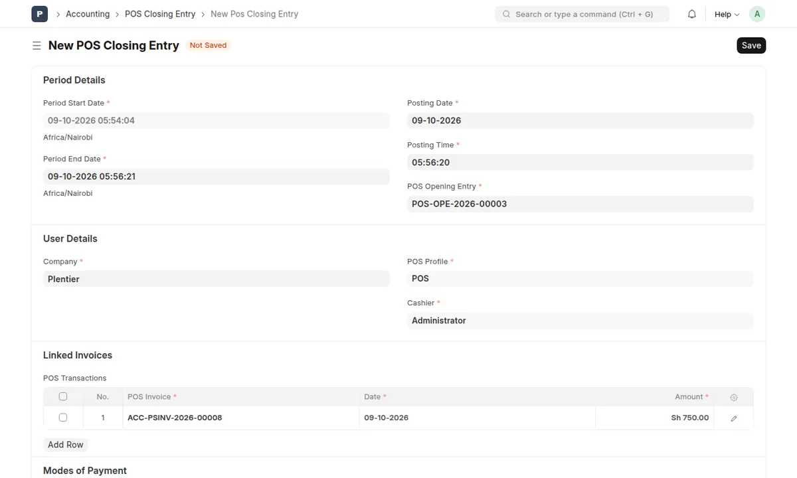Click the Sh 750.00 amount cell

coord(654,418)
